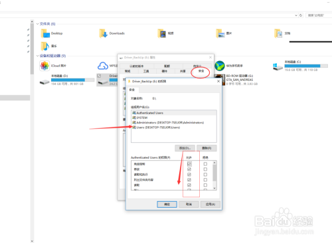Close the permissions dialog with X
Screen dimensions: 332x243
(218, 81)
